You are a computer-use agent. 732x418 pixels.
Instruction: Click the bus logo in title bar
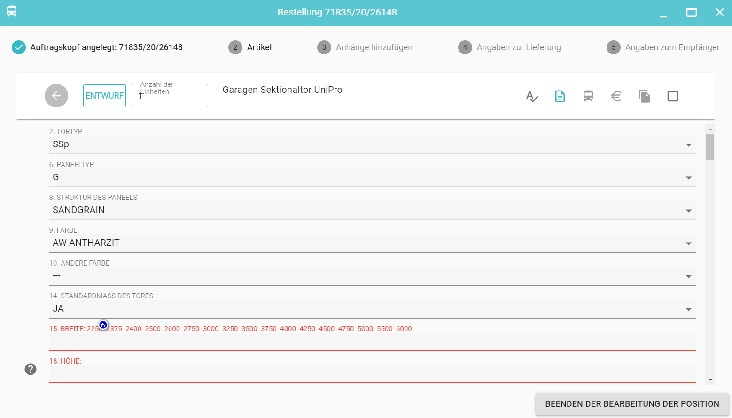[x=12, y=12]
